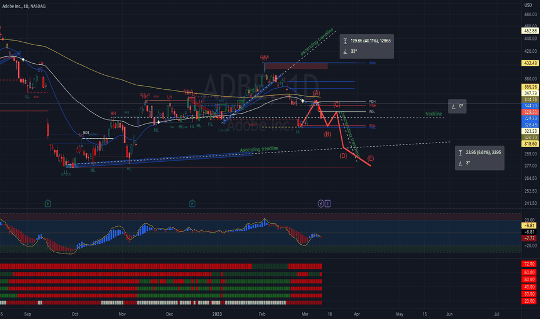The image size is (540, 319).
Task: Click the angle icon beside 33°
Action: coord(345,52)
